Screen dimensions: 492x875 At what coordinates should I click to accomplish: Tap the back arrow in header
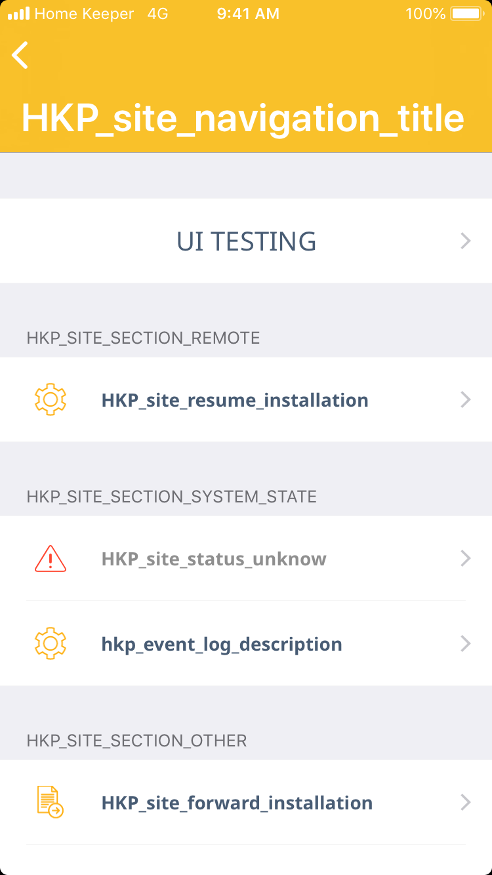tap(20, 55)
